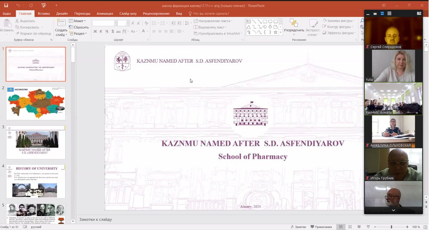Click the bulleted list icon
Viewport: 429px width, 230px height.
point(155,23)
